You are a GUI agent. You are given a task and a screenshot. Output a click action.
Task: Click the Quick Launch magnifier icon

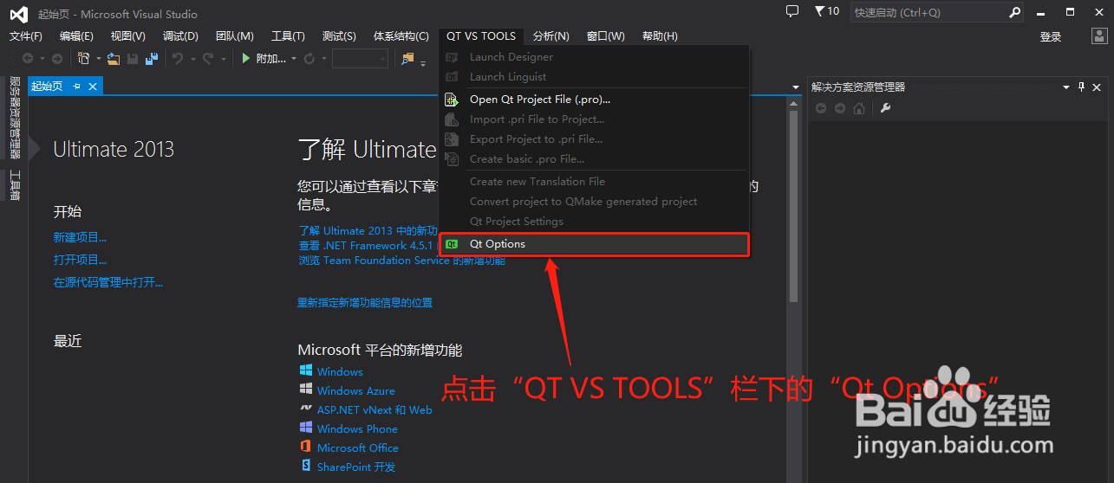point(1015,12)
